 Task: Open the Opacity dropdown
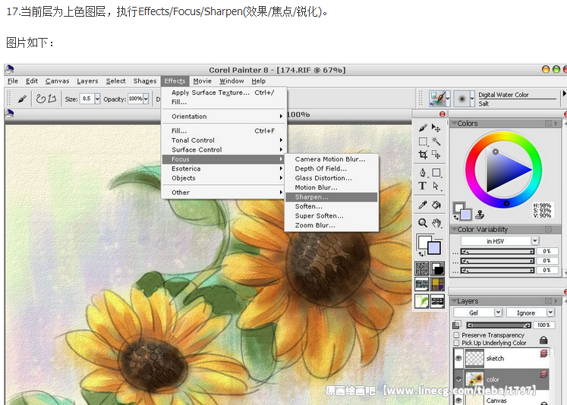pyautogui.click(x=146, y=99)
